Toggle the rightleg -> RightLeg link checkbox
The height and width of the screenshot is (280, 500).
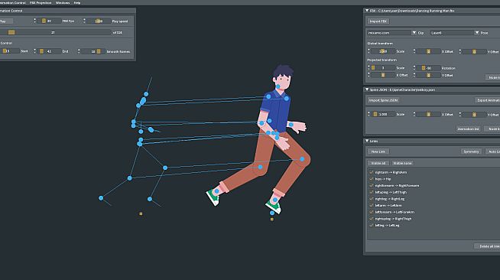pyautogui.click(x=371, y=199)
